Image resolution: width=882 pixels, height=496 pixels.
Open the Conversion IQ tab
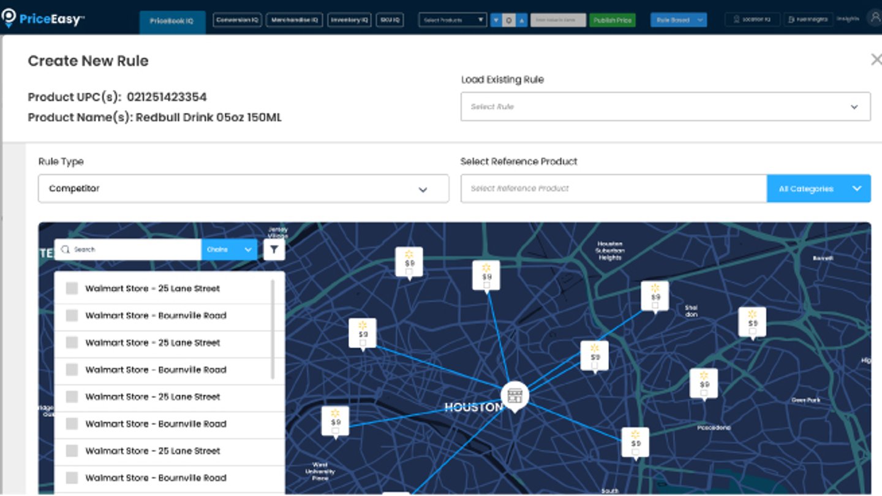pyautogui.click(x=237, y=20)
